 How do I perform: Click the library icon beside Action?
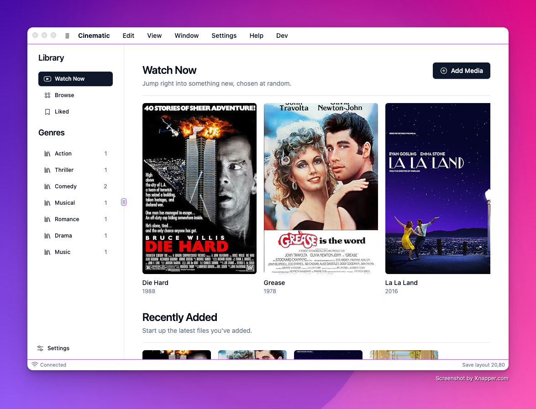point(47,154)
